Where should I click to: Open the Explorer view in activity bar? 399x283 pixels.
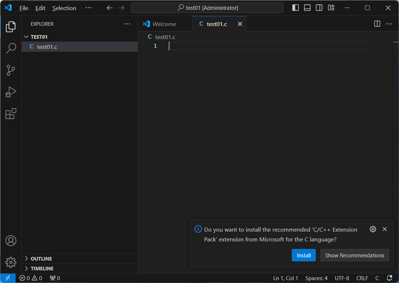11,27
